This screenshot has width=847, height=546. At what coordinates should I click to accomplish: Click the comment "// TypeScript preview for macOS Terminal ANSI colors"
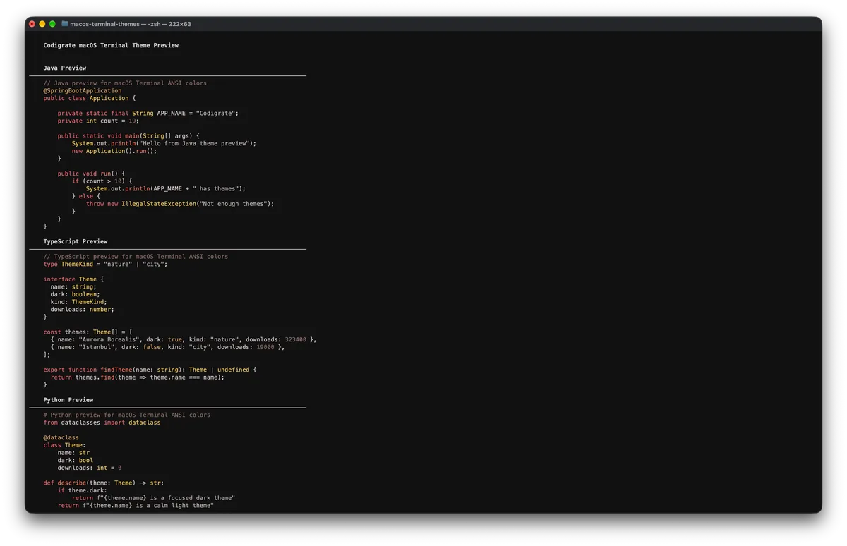click(x=136, y=257)
